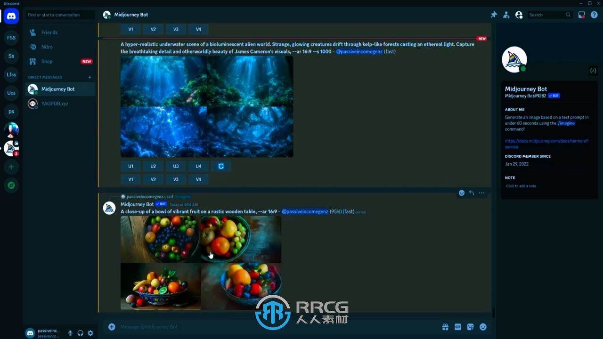This screenshot has width=603, height=339.
Task: Add reaction to fruit message
Action: pyautogui.click(x=462, y=193)
